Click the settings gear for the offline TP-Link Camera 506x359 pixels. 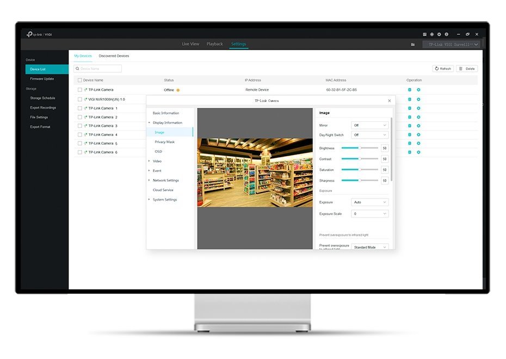point(418,90)
